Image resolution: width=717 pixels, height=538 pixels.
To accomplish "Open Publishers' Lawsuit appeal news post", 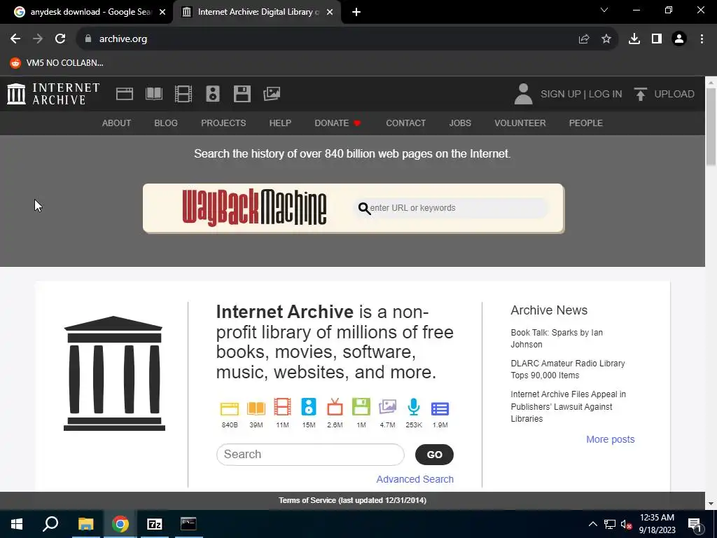I will click(568, 406).
